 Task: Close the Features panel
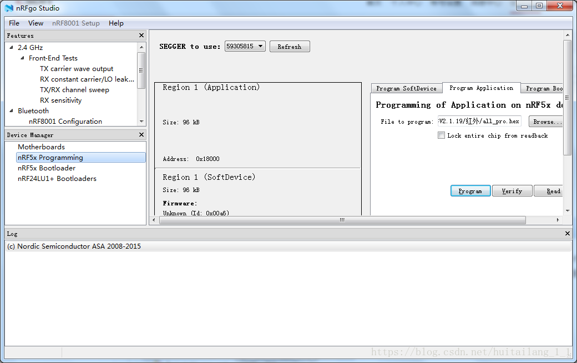(141, 36)
